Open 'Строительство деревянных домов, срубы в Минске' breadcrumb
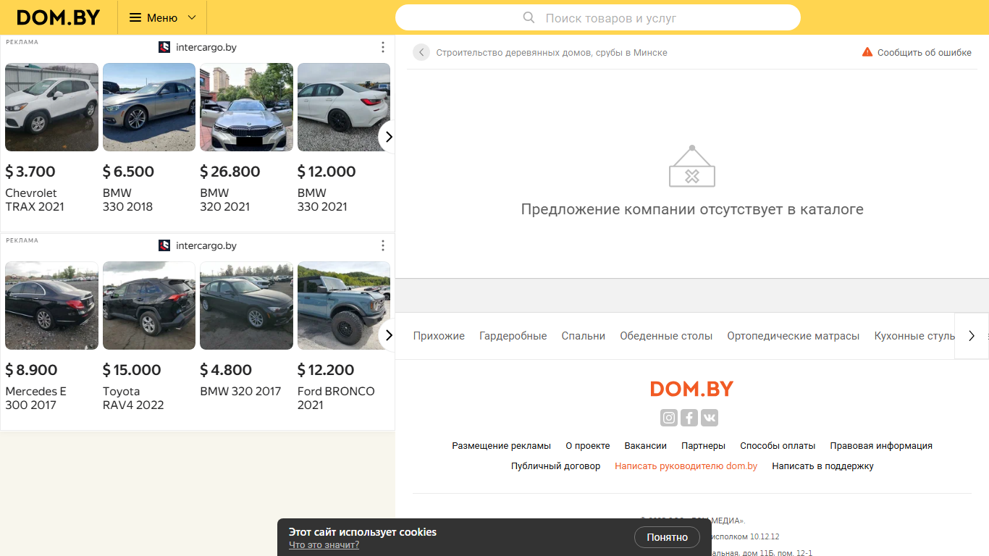 (x=552, y=52)
